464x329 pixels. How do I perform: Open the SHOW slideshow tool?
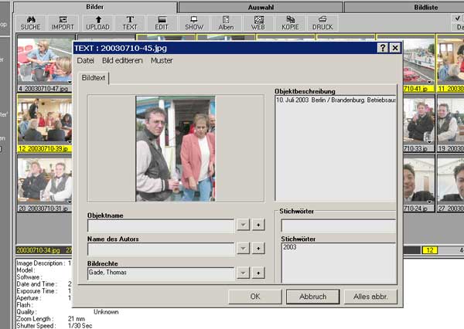click(x=194, y=22)
